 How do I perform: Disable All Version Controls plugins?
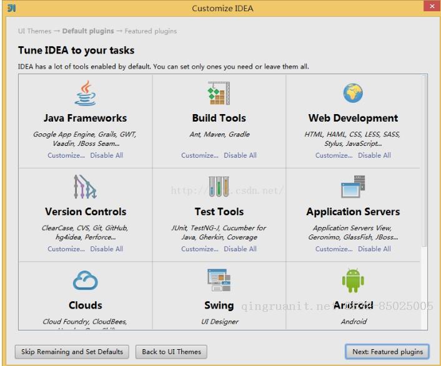107,249
